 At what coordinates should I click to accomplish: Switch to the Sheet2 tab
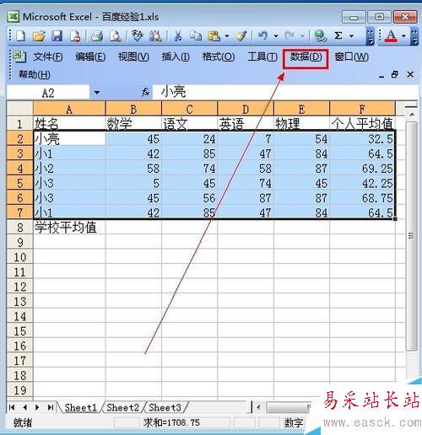click(123, 407)
